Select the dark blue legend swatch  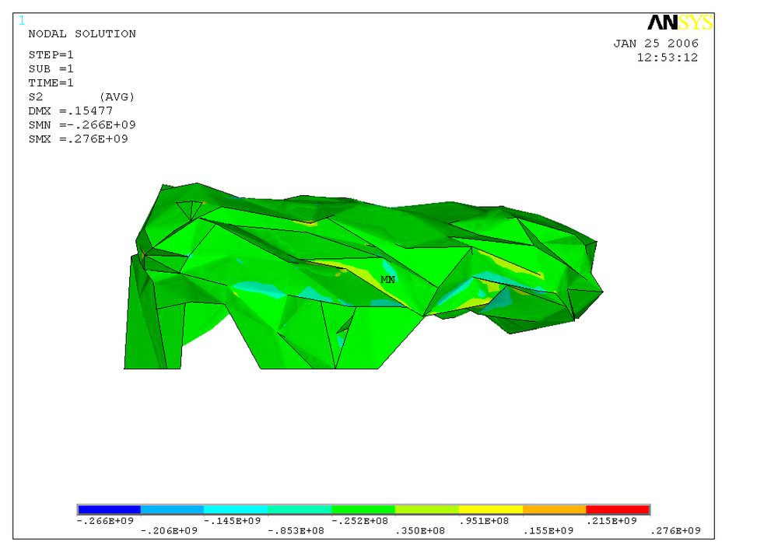(x=109, y=510)
